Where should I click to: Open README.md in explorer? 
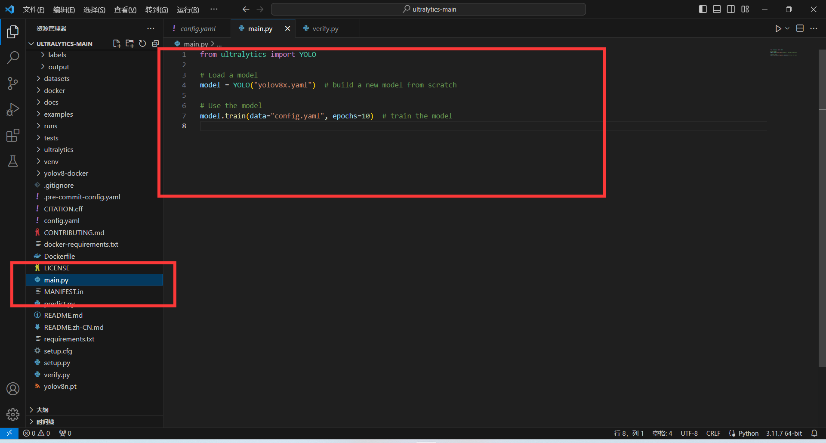(x=95, y=315)
